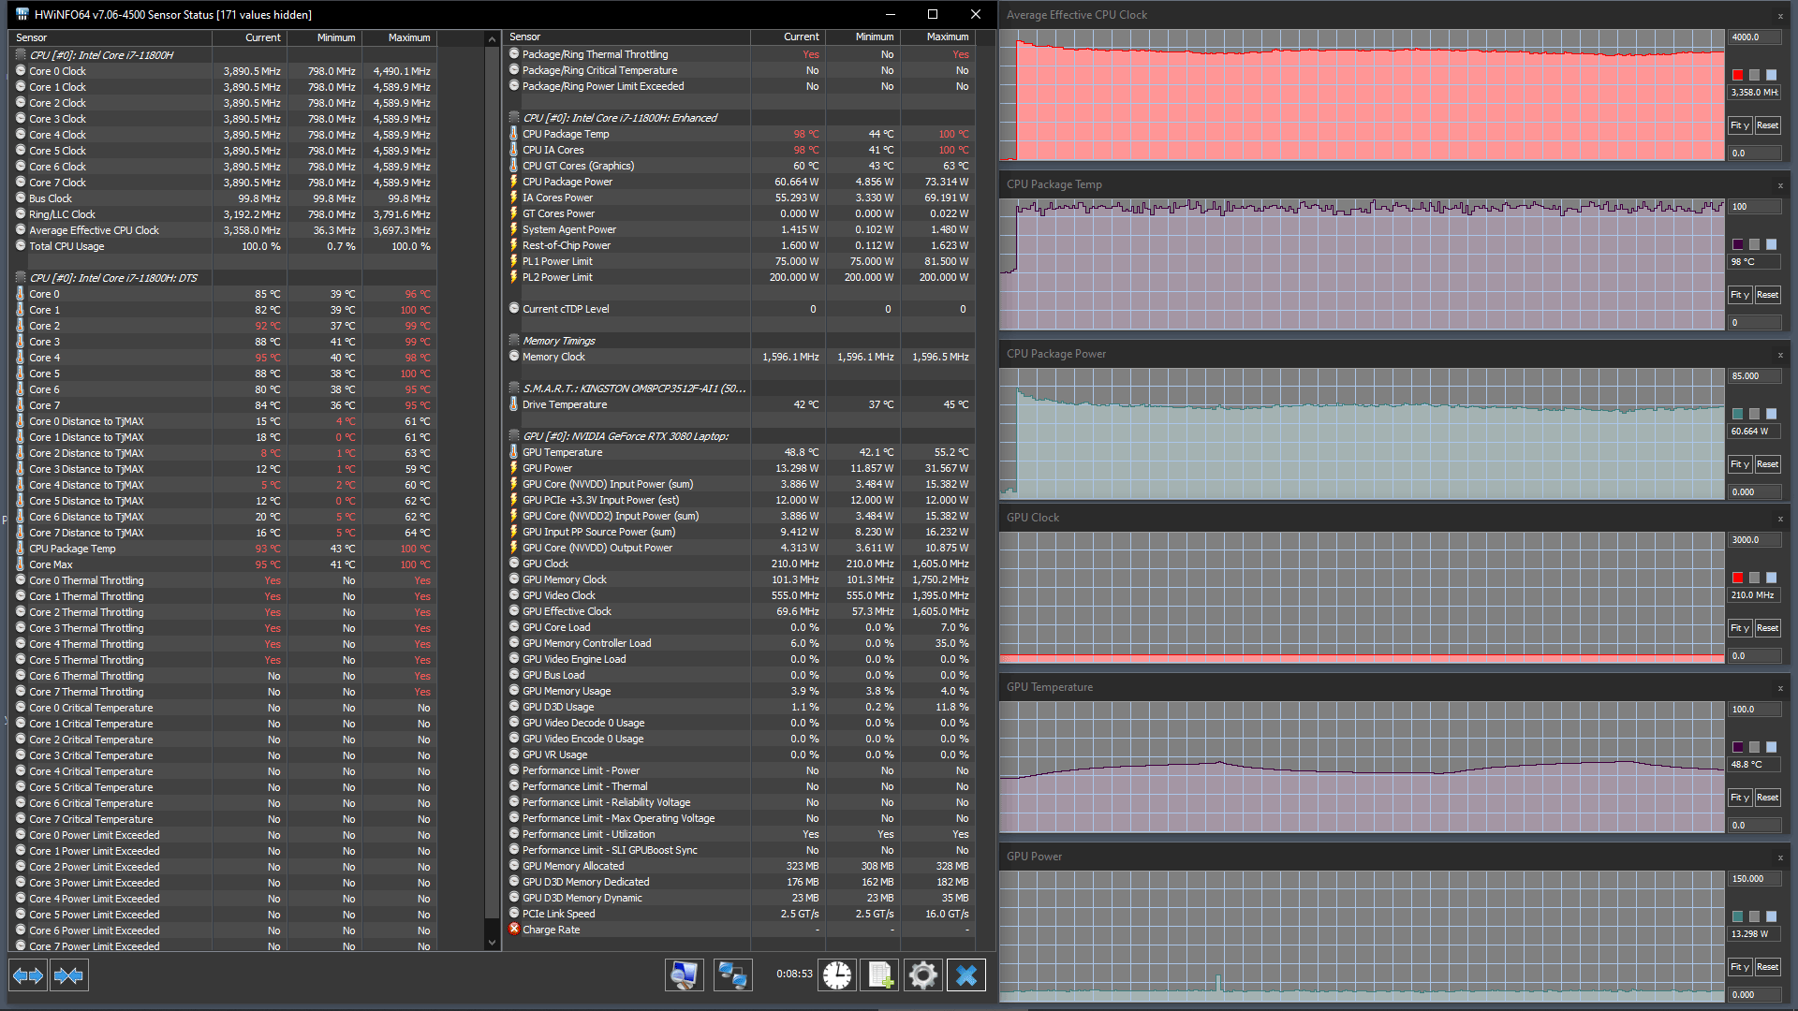Click the shrink columns arrows icon
Screen dimensions: 1798x1011
[68, 975]
